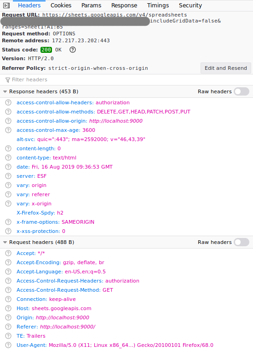This screenshot has width=253, height=351.
Task: Click help icon beside vary: referer
Action: click(8, 194)
